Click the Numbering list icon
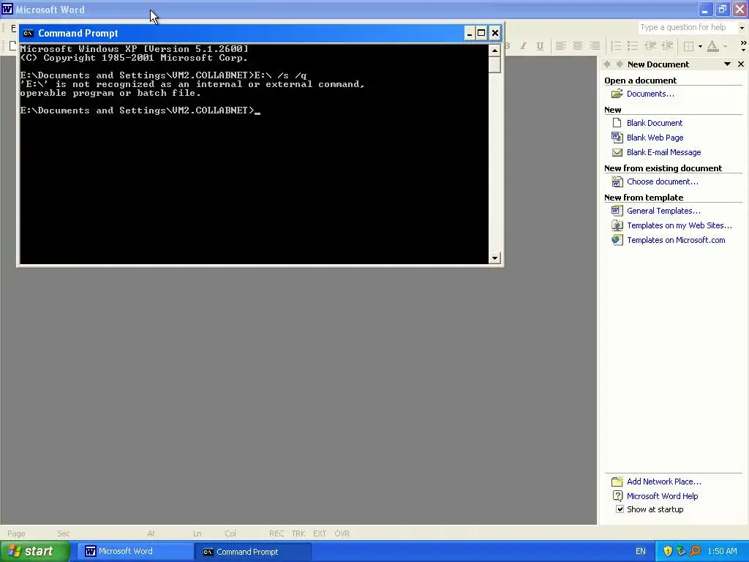The height and width of the screenshot is (562, 749). 616,46
